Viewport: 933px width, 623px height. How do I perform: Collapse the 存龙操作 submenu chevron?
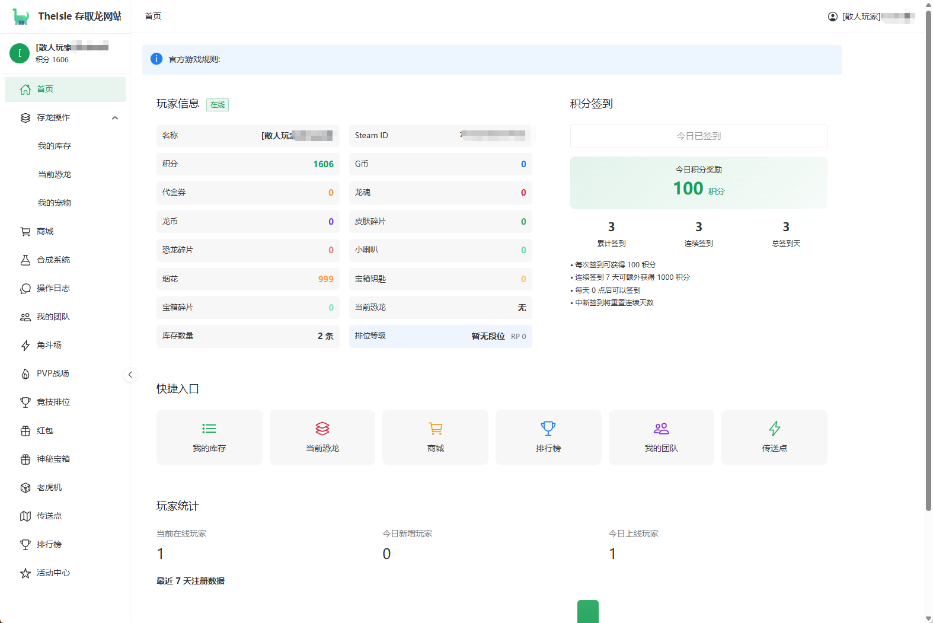[115, 118]
